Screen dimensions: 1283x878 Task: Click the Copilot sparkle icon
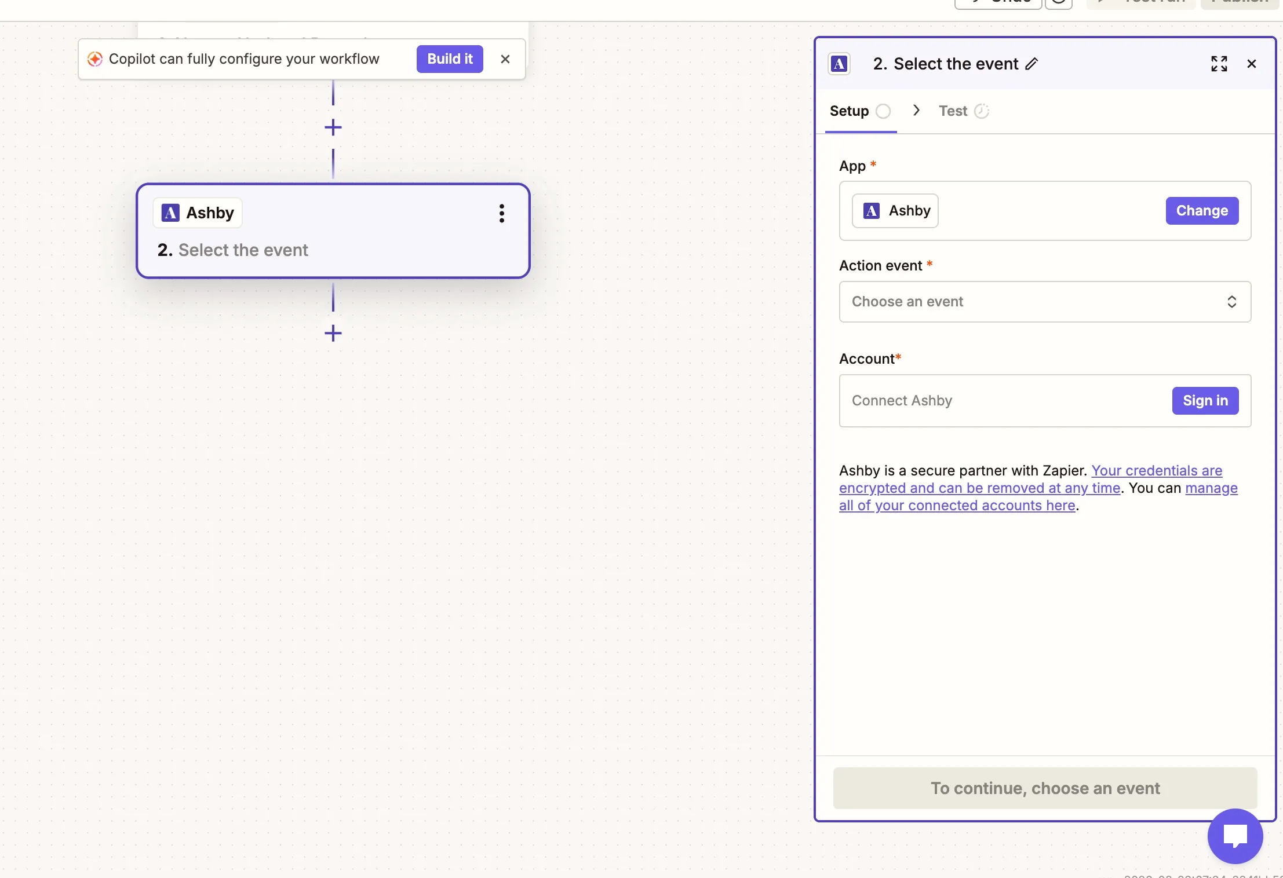(94, 59)
